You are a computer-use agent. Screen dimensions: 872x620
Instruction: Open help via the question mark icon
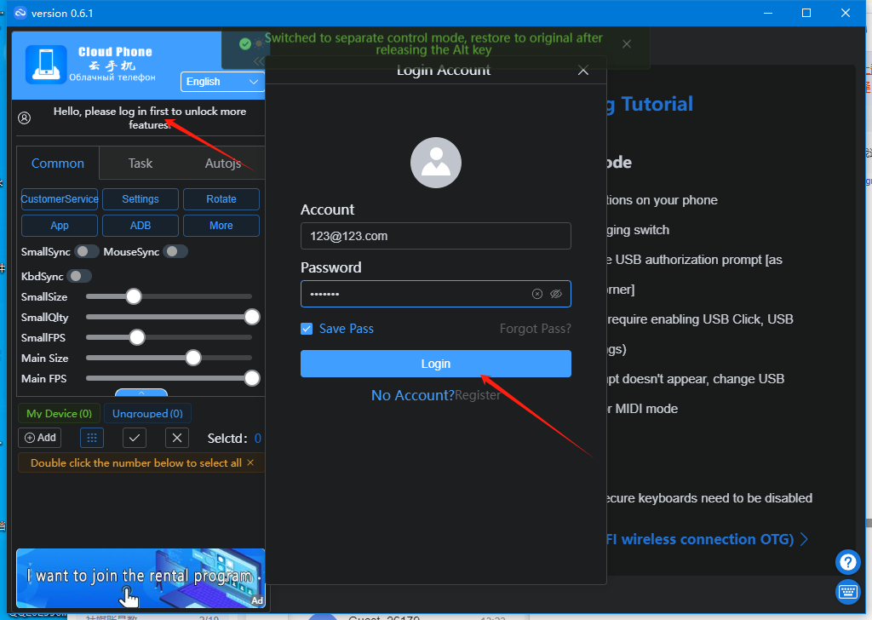click(848, 562)
